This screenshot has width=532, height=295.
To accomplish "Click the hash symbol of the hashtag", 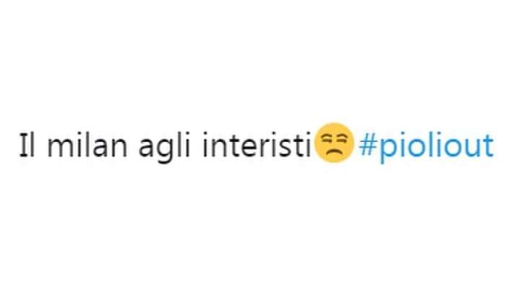I will tap(369, 146).
